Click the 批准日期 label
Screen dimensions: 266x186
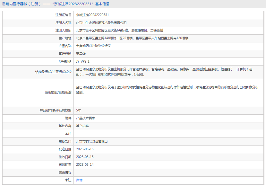65,149
